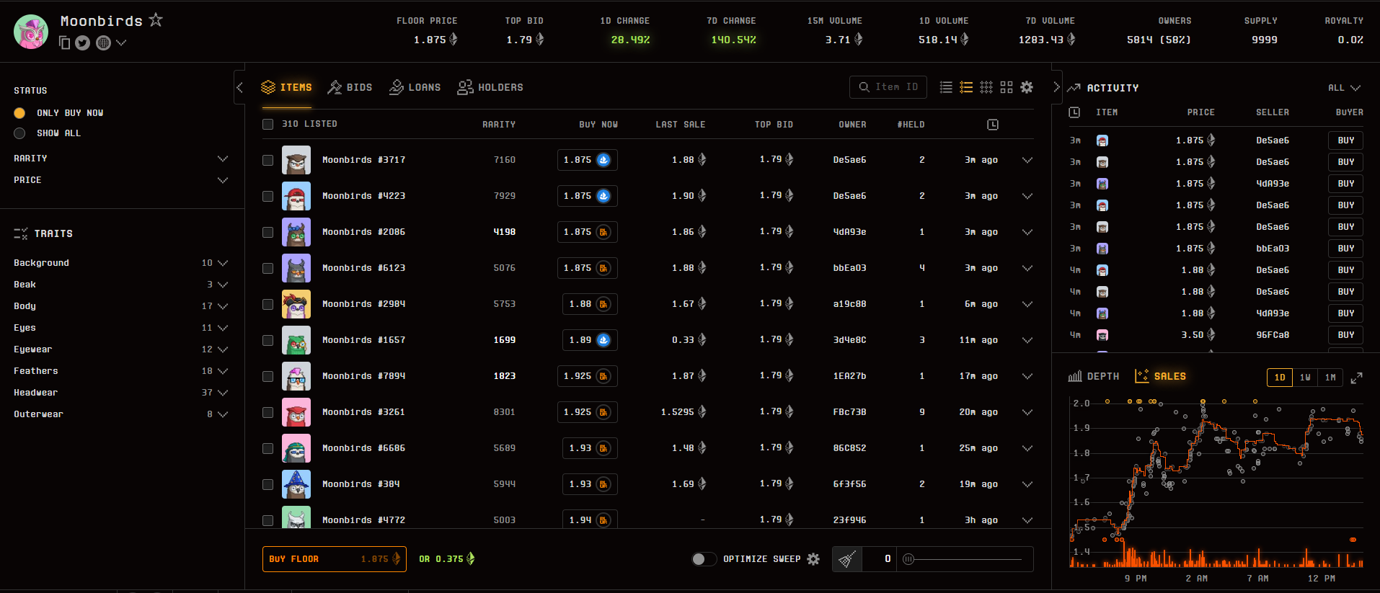Switch to the Bids tab
Screen dimensions: 1380x593
350,87
